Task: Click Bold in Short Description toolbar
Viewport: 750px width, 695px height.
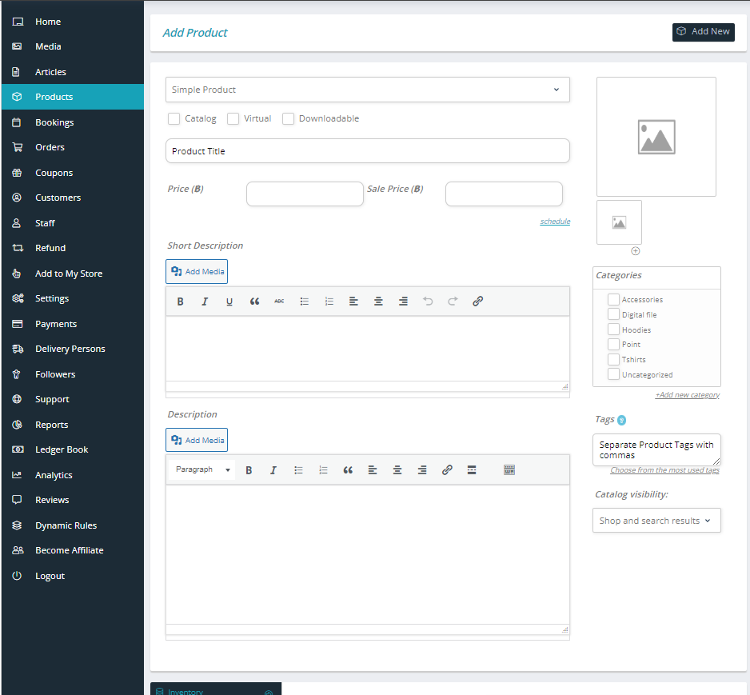Action: coord(180,302)
